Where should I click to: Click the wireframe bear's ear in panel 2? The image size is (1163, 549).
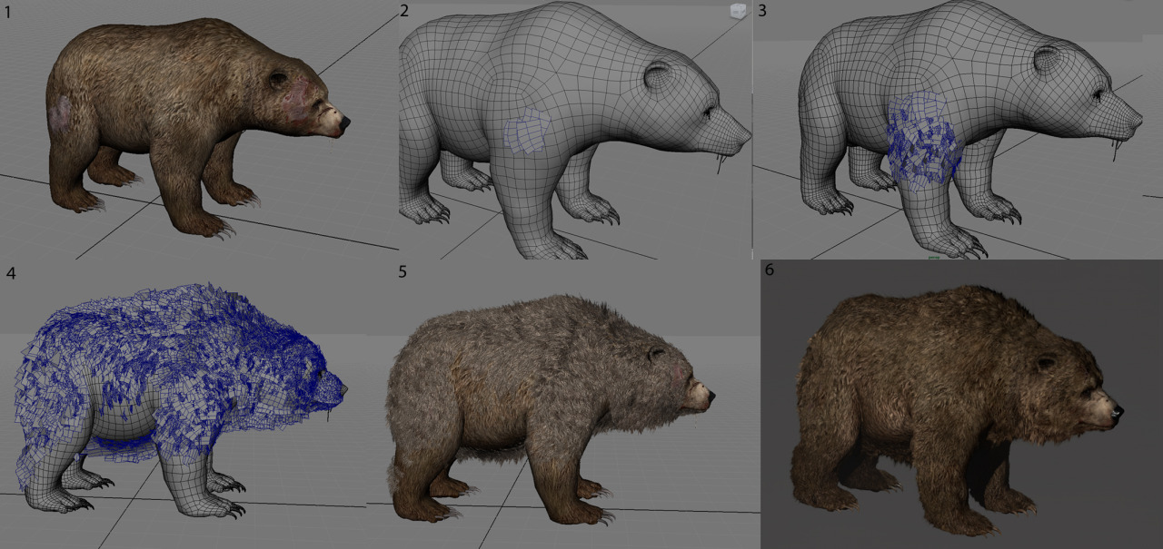(656, 76)
